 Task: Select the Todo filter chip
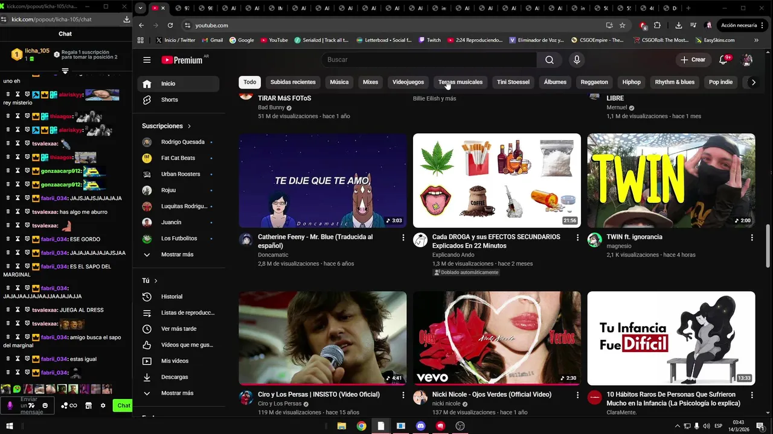pyautogui.click(x=250, y=82)
